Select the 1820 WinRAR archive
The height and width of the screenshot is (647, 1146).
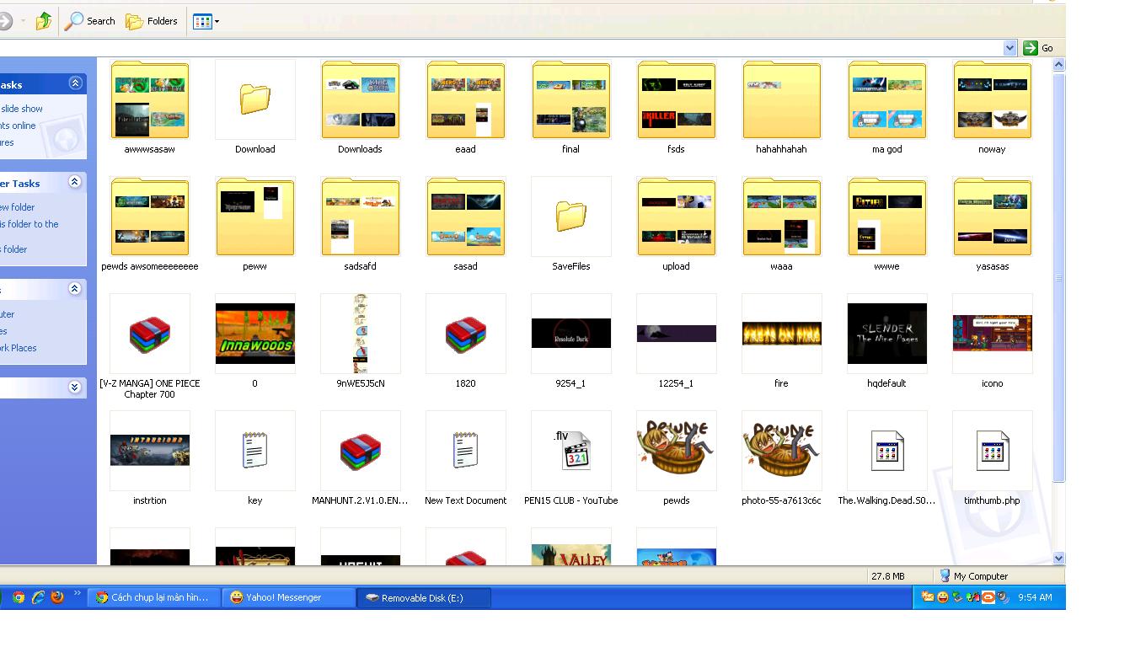(466, 342)
